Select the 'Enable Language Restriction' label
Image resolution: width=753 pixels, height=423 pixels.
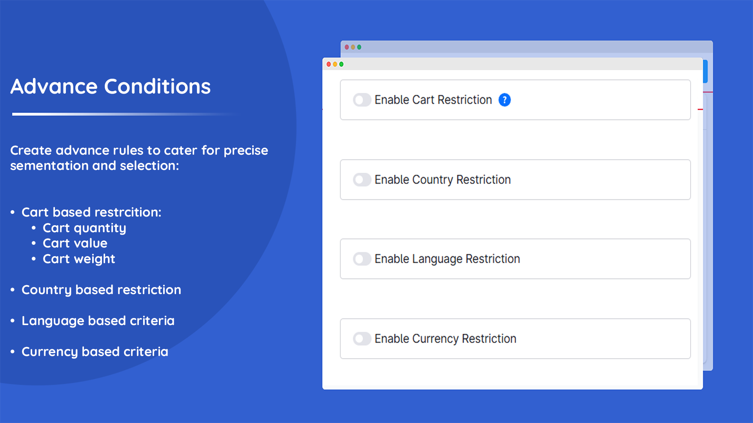coord(447,259)
